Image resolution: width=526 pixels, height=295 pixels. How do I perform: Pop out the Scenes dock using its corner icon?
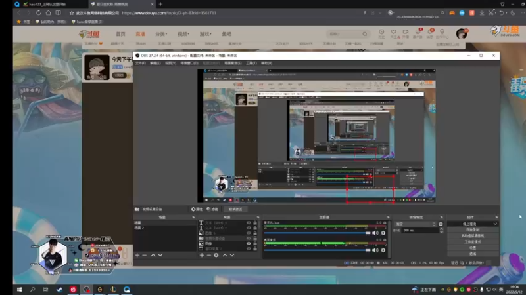point(193,217)
